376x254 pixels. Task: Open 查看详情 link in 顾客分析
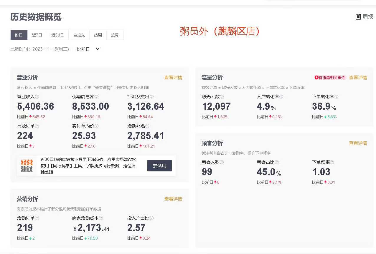[x=358, y=143]
